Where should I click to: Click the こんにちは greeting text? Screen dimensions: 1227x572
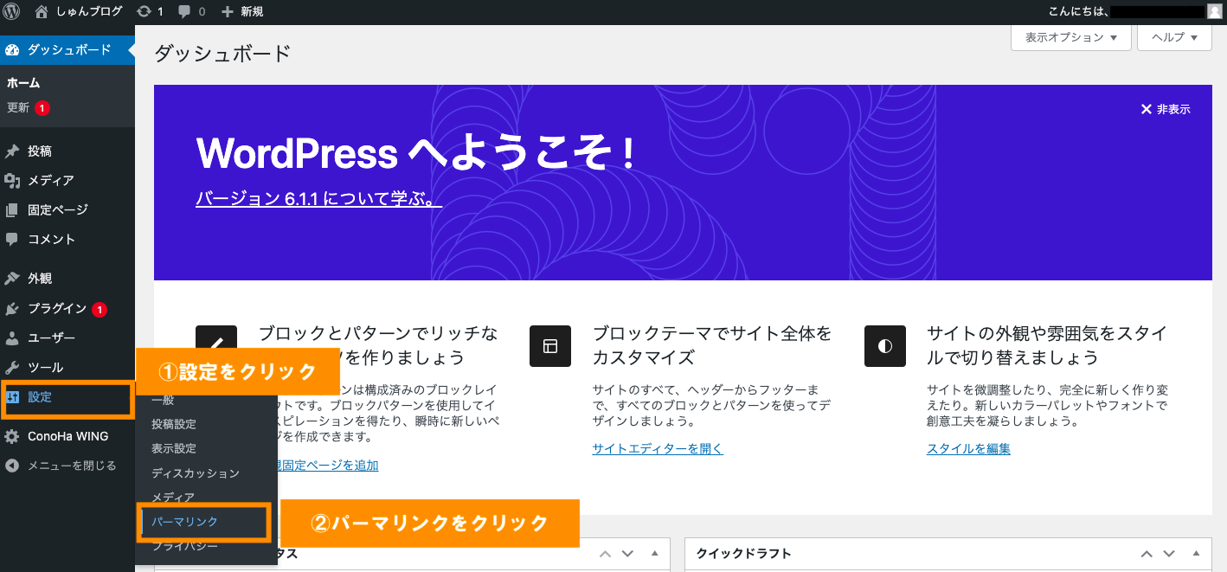click(1077, 11)
